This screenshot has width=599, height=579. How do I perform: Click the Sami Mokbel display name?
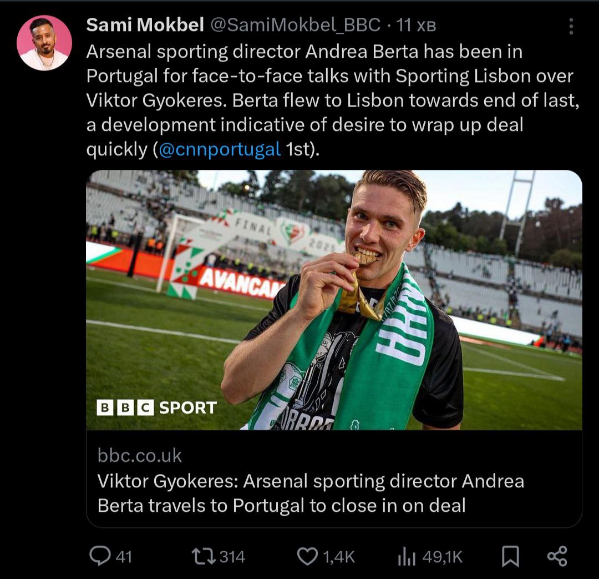(x=146, y=25)
